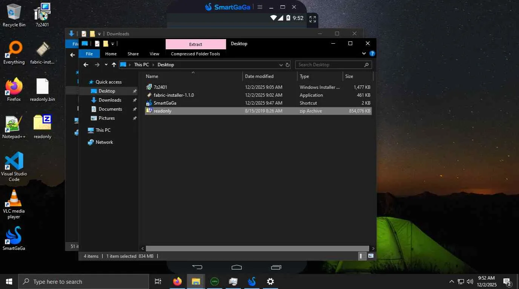This screenshot has width=519, height=289.
Task: Select the fabric-installer-1.1.0 file row
Action: coord(258,95)
